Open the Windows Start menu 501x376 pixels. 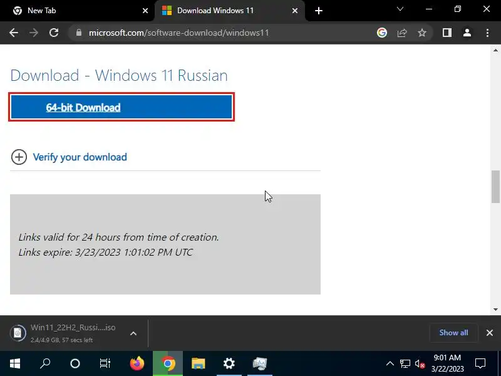[15, 363]
